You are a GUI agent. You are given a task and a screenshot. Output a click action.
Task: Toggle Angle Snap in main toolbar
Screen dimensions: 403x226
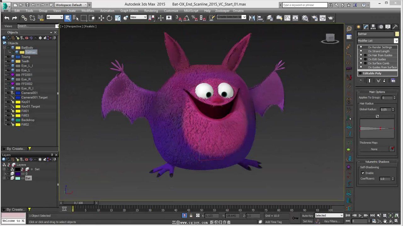(x=186, y=18)
